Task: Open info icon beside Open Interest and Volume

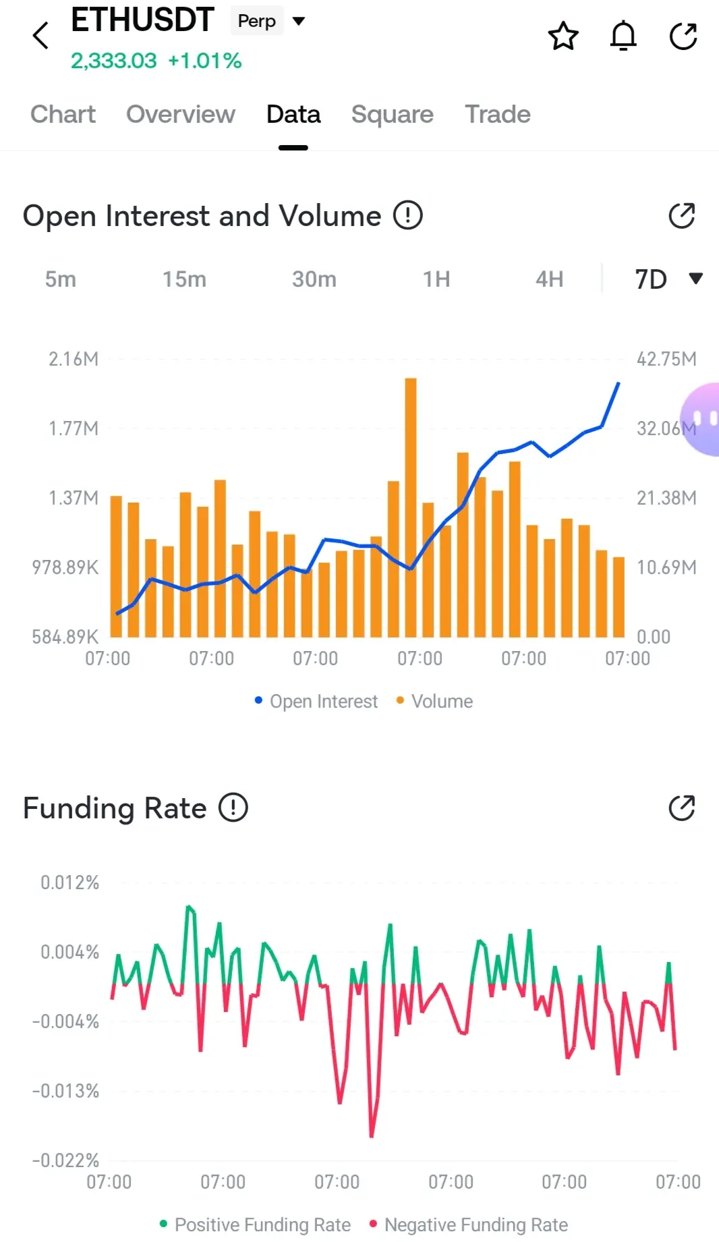Action: [x=408, y=216]
